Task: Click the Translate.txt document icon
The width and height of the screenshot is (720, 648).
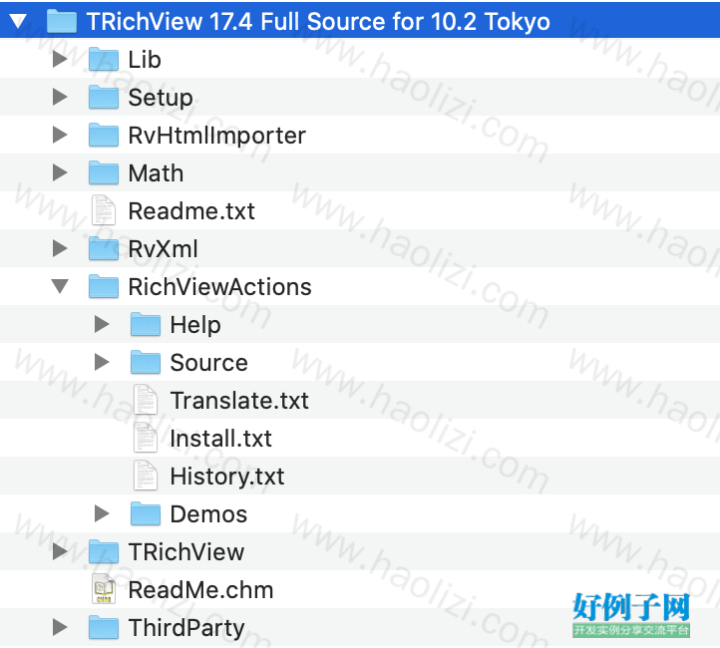Action: click(146, 400)
